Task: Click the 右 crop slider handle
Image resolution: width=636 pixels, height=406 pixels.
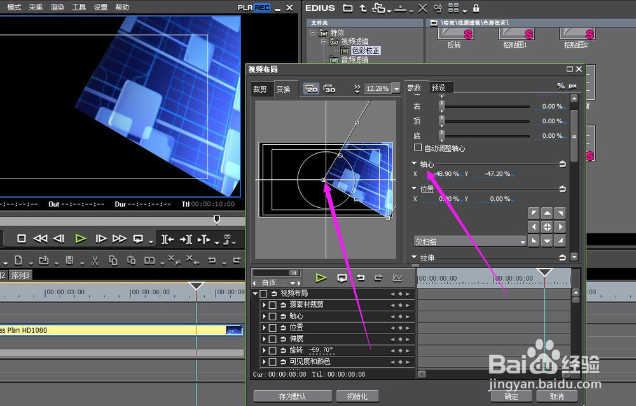Action: pyautogui.click(x=442, y=106)
